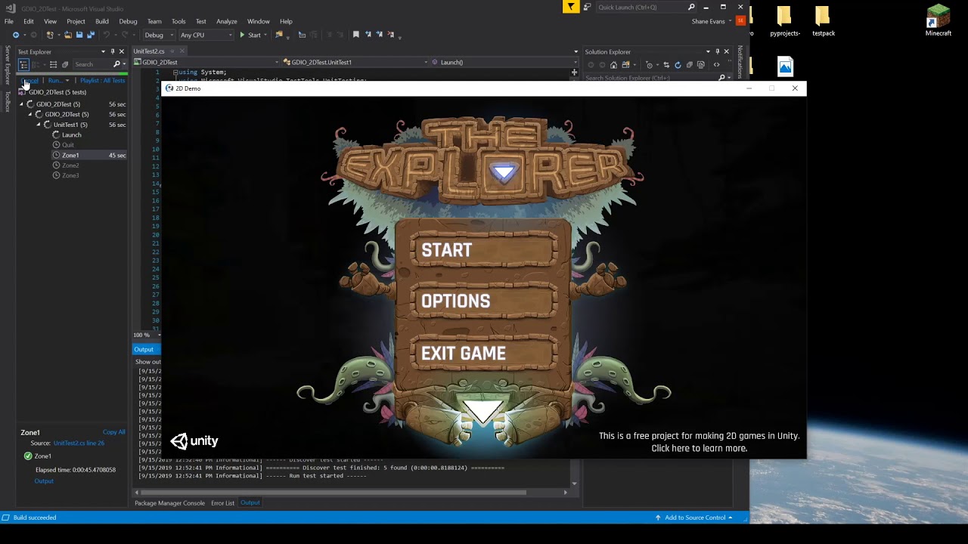The width and height of the screenshot is (968, 544).
Task: Pin the Solution Explorer panel
Action: pos(718,51)
